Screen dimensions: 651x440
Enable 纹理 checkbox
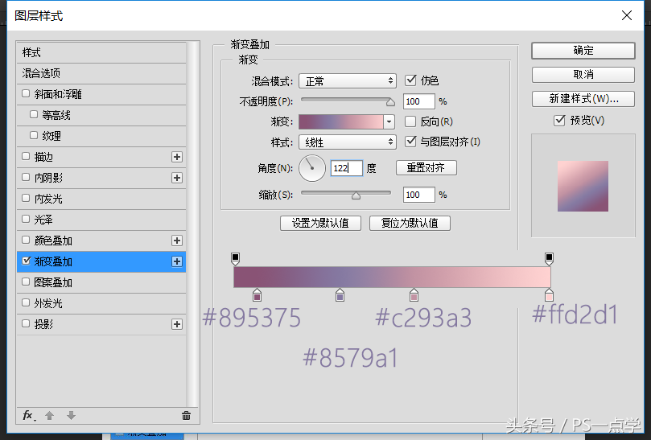(34, 135)
